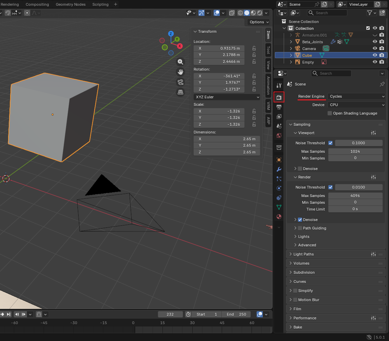Screen dimensions: 389x341
Task: Disable Render Denoise checkbox
Action: pyautogui.click(x=300, y=220)
